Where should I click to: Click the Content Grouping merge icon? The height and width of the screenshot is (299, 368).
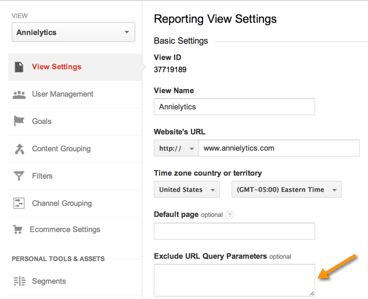click(20, 149)
